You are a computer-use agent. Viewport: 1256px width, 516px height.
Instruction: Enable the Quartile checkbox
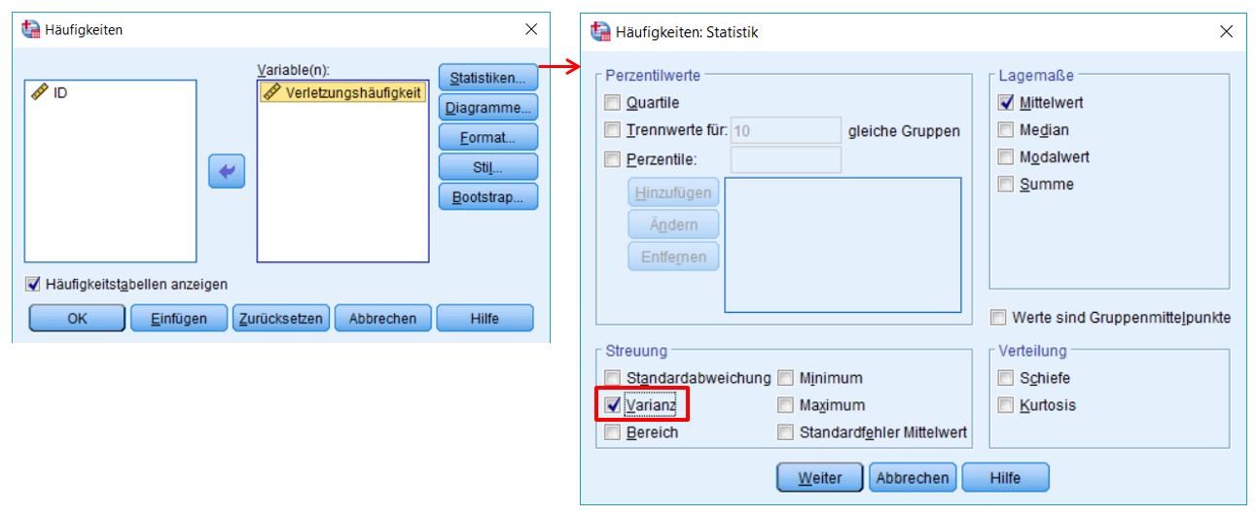[612, 102]
